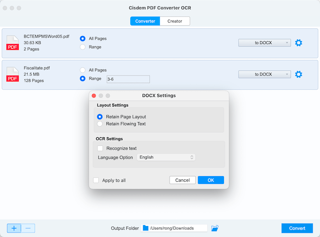The image size is (320, 237).
Task: Open settings gear for BCTEMPMSWord05.pdf
Action: (299, 43)
